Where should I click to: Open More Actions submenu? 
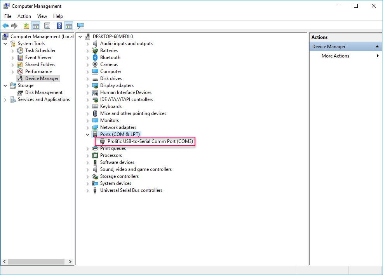pyautogui.click(x=345, y=56)
